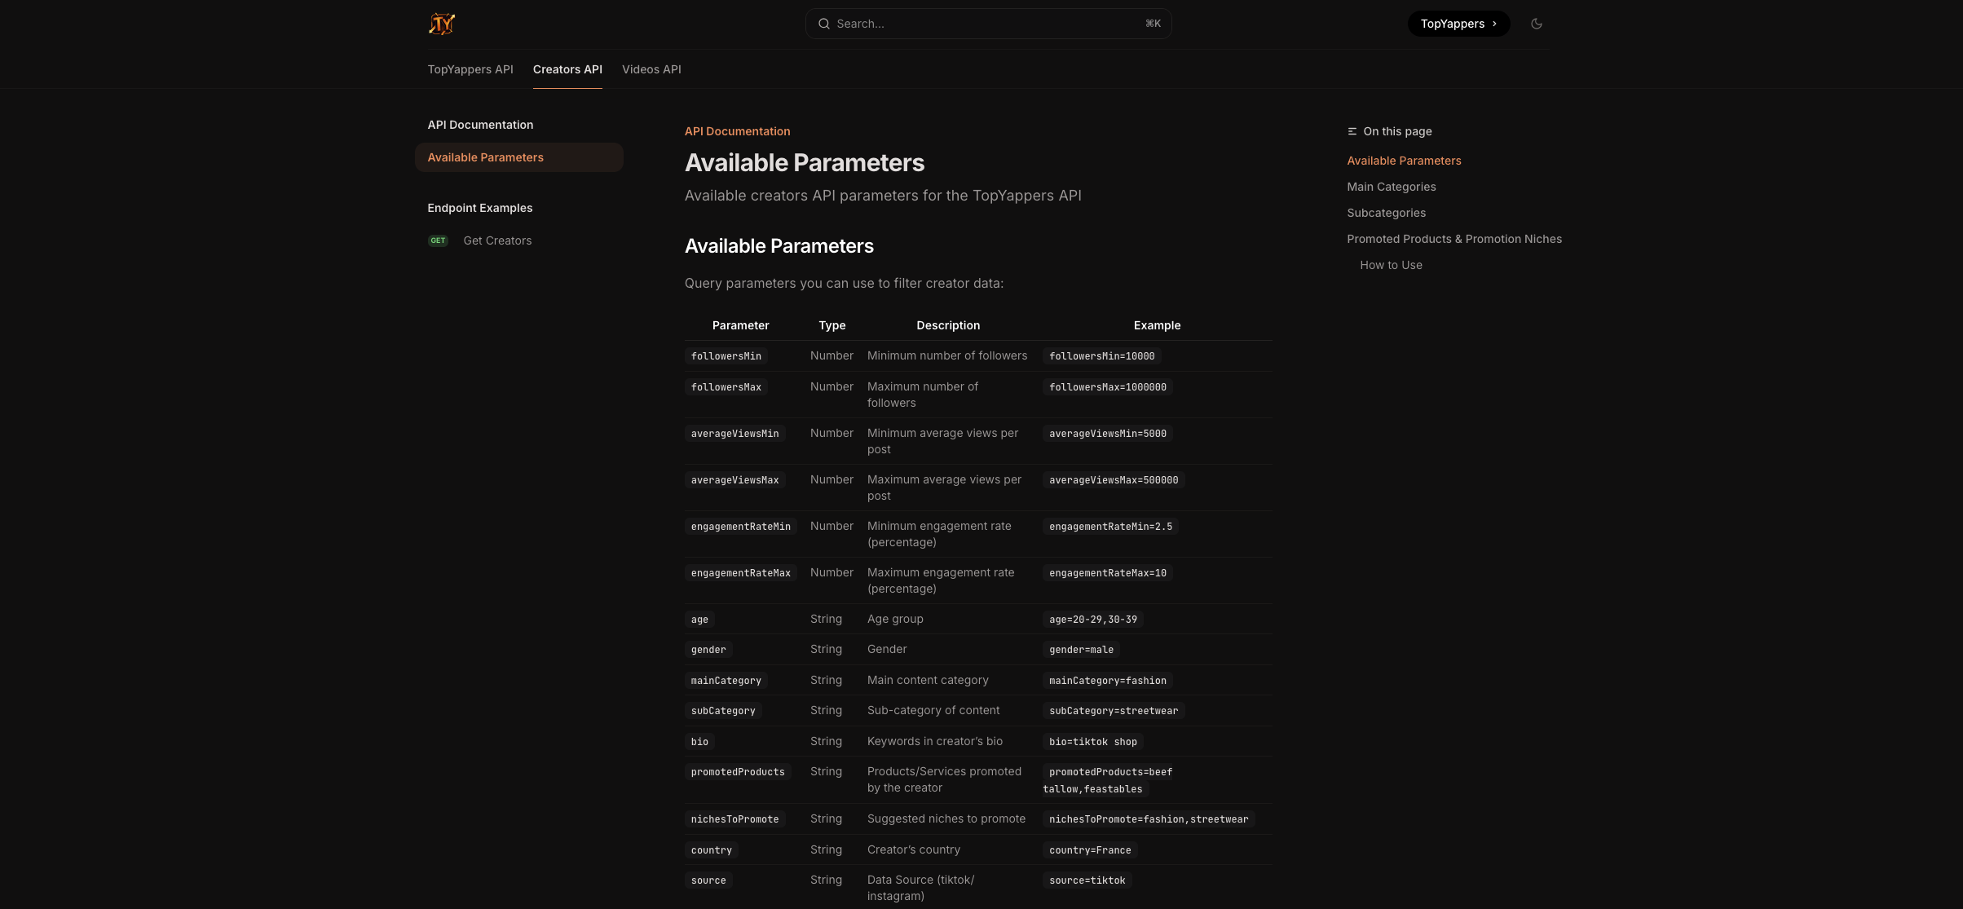Click example followersMax=1000000
This screenshot has height=909, width=1963.
(x=1108, y=387)
